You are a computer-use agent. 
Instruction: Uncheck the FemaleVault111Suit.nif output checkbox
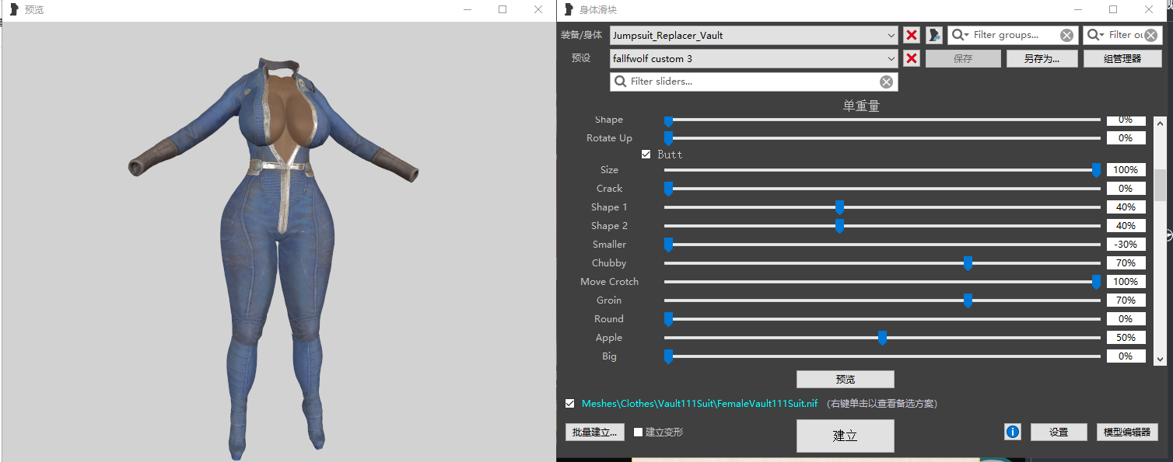point(570,403)
